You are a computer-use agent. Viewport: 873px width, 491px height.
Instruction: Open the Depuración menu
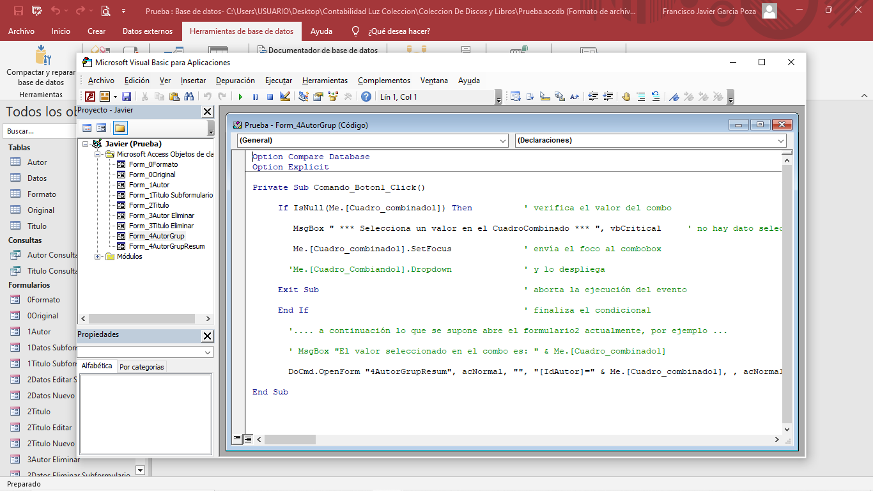pyautogui.click(x=235, y=81)
